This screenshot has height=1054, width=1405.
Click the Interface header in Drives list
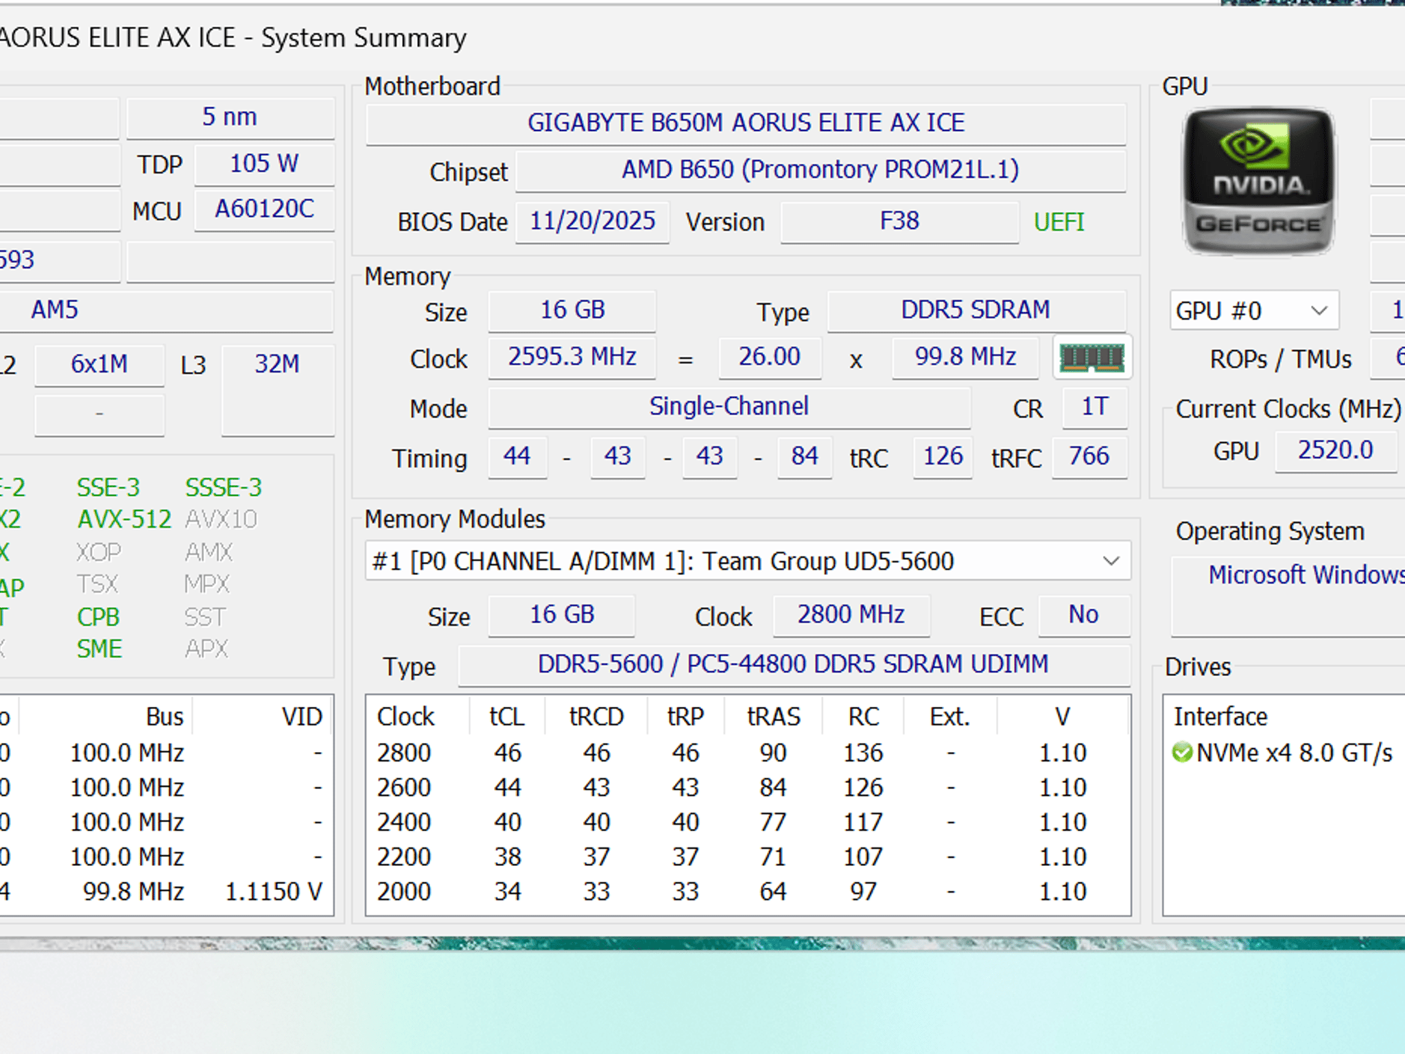pyautogui.click(x=1220, y=717)
